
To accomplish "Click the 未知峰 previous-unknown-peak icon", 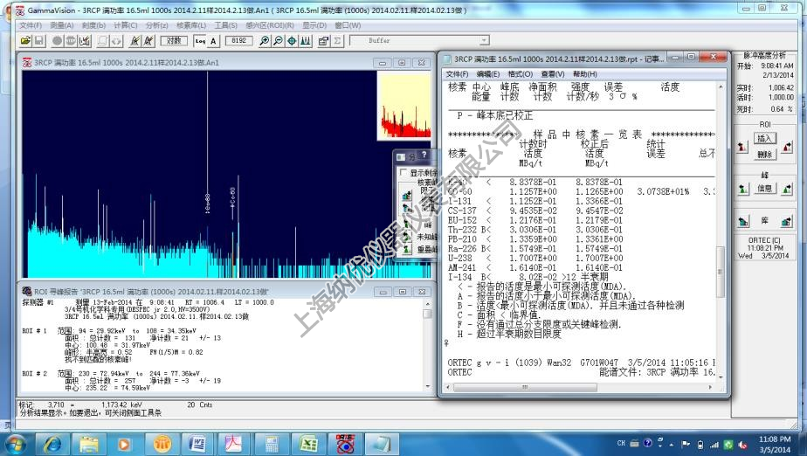I will click(407, 236).
